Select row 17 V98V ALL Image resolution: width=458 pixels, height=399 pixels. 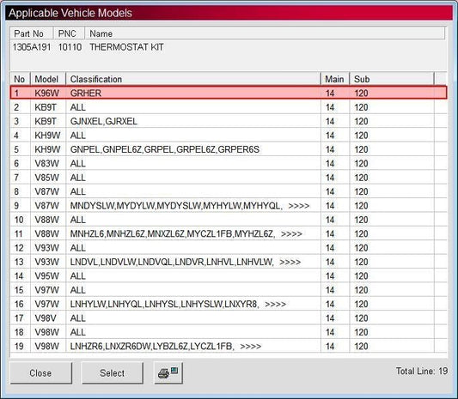229,318
